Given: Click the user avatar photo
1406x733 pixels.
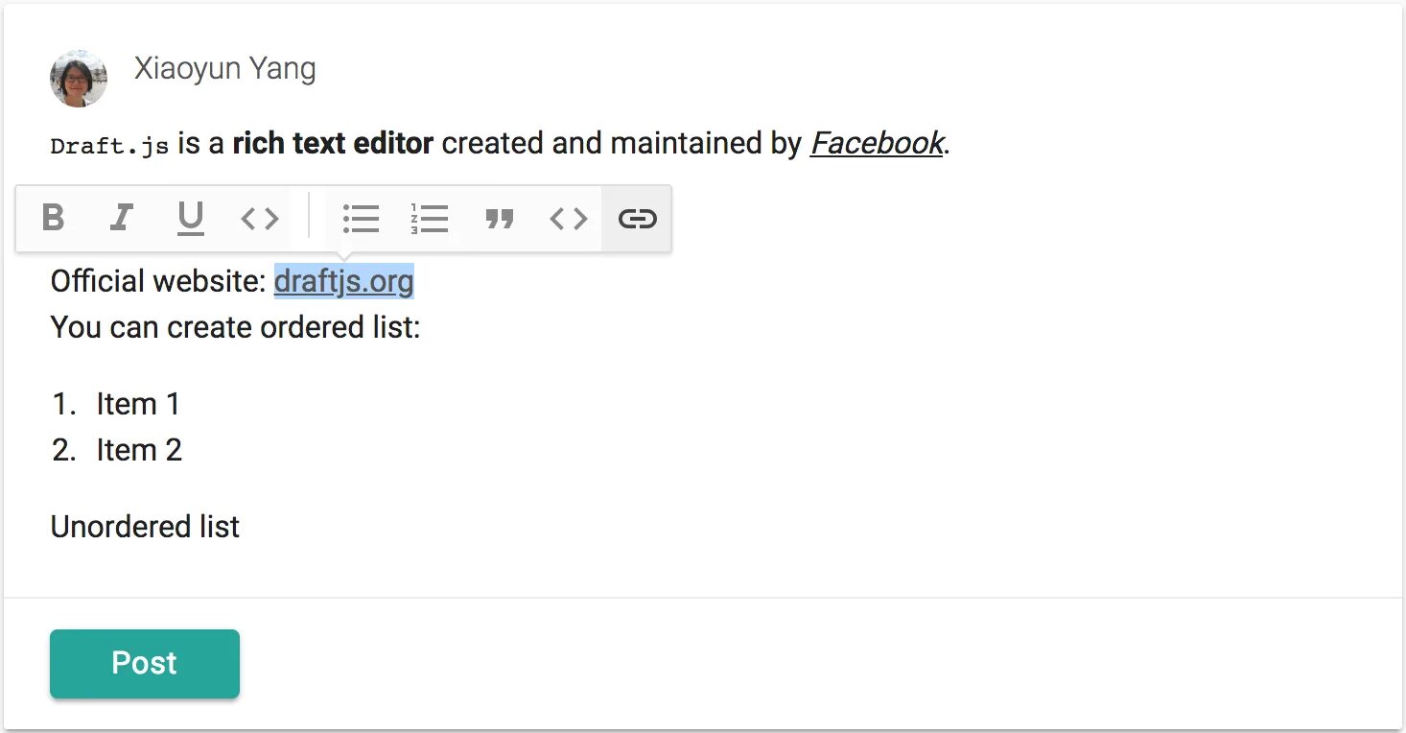Looking at the screenshot, I should click(x=78, y=79).
